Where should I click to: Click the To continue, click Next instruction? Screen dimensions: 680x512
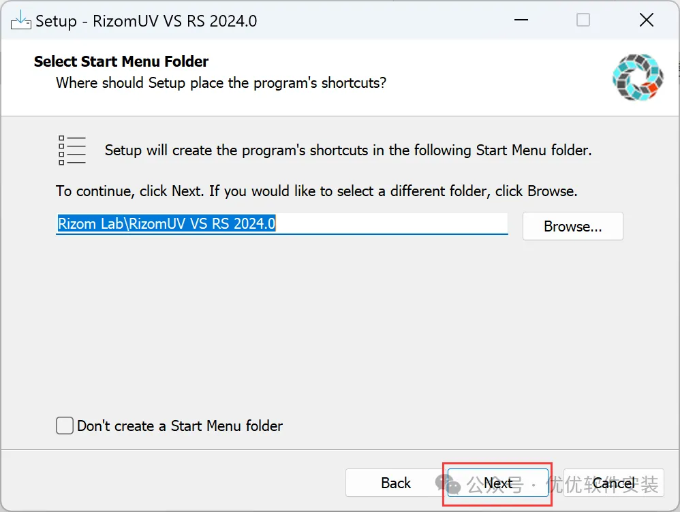(317, 191)
